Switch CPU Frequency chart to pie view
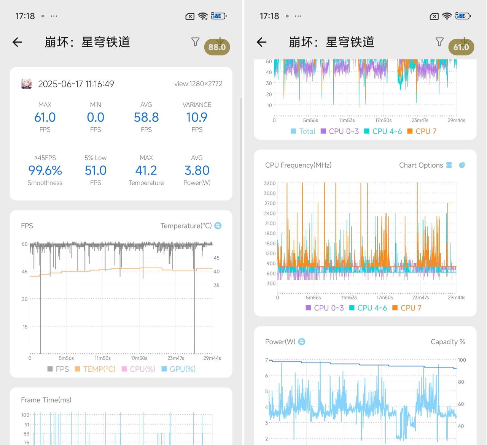The image size is (487, 445). (x=462, y=165)
